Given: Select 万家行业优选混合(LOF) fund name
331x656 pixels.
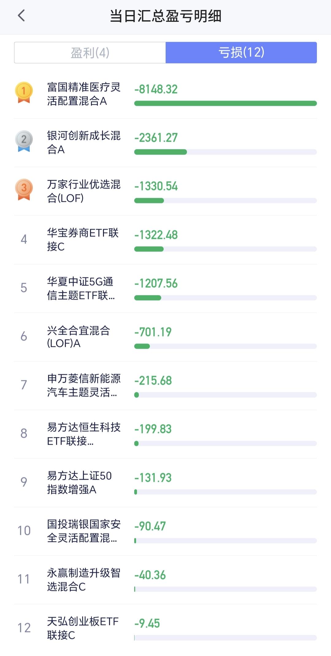Looking at the screenshot, I should pos(84,191).
